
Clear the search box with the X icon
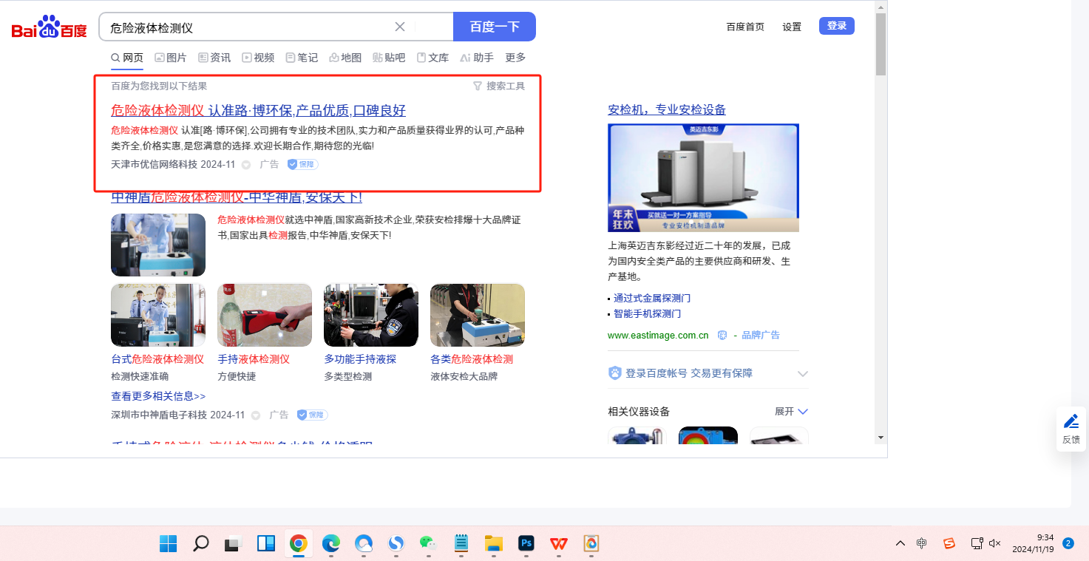coord(400,27)
